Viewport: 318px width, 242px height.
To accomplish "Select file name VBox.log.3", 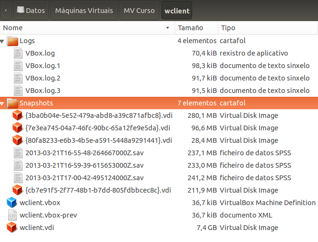I will 43,91.
